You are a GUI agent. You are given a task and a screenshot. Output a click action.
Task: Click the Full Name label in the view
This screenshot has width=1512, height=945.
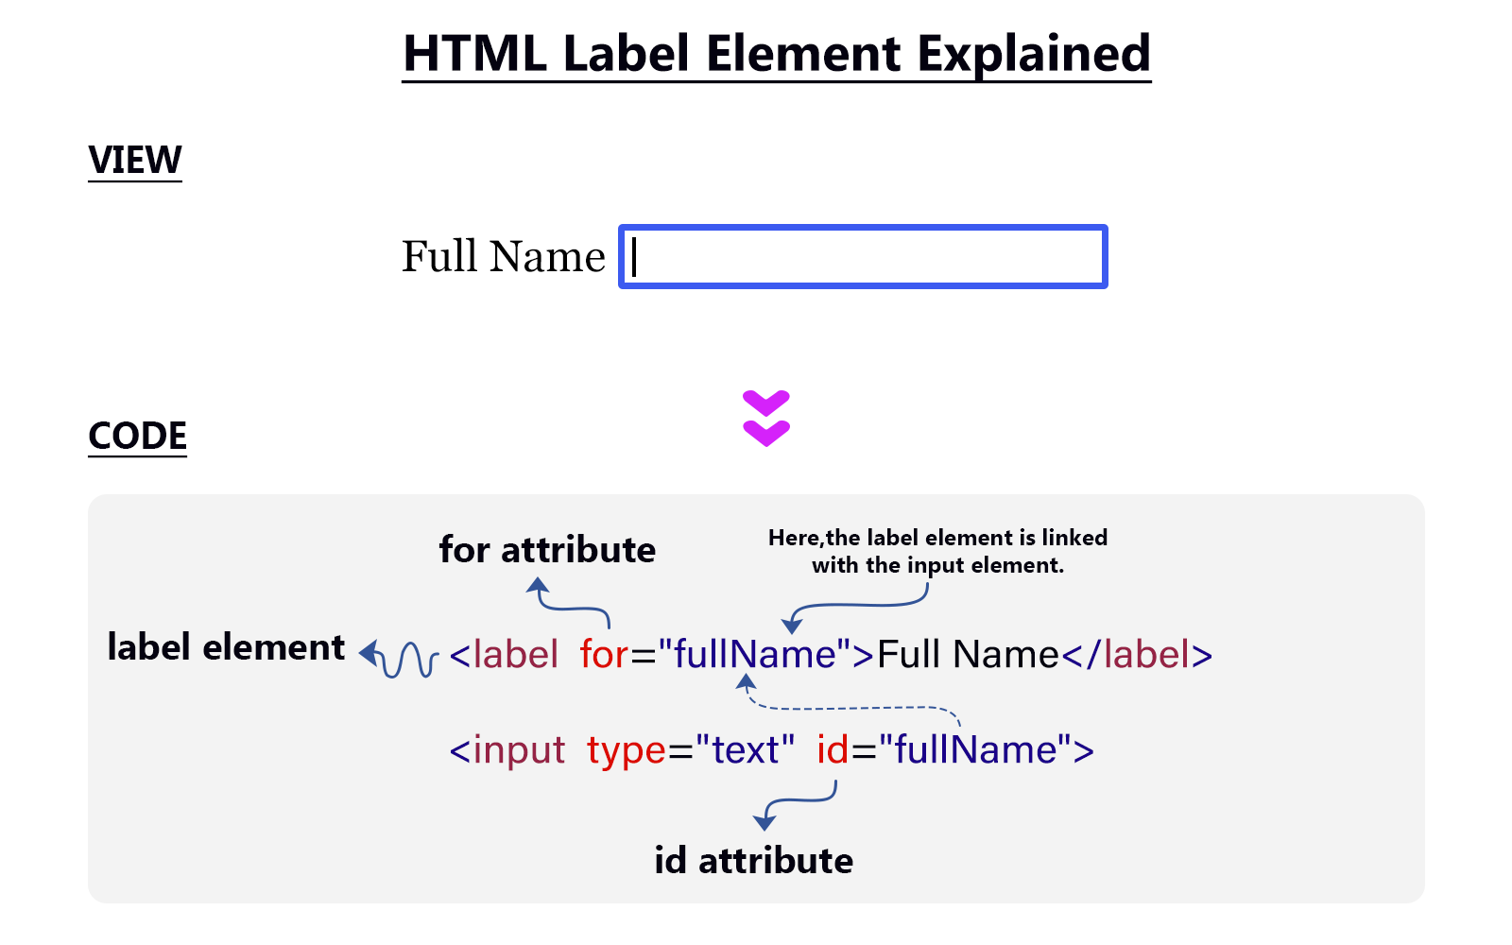pos(504,256)
